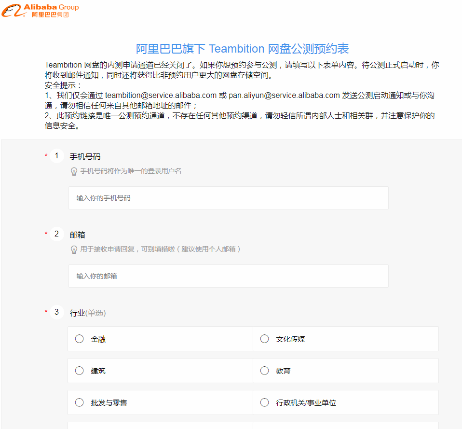The height and width of the screenshot is (429, 462).
Task: Pick the 教育 industry option
Action: [264, 371]
